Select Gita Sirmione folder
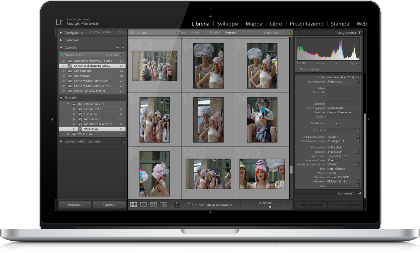Screen dimensions: 420x253 point(92,71)
